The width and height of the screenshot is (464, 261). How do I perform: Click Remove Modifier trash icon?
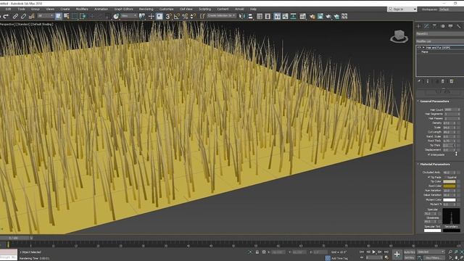click(443, 81)
